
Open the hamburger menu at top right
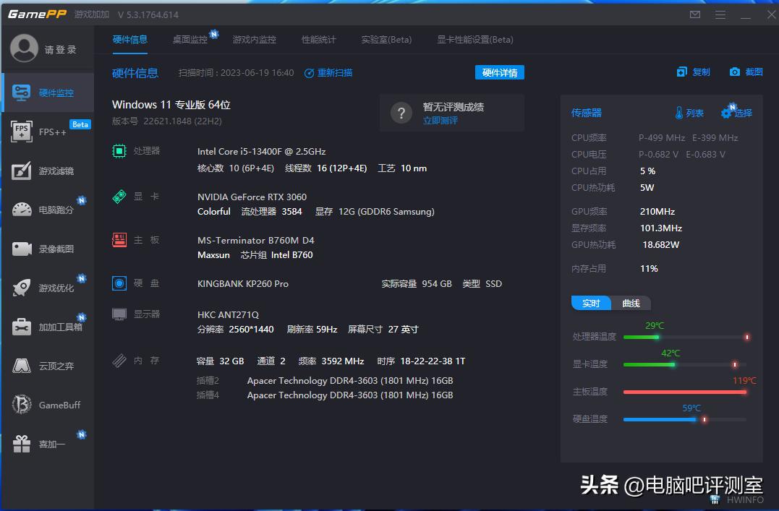pyautogui.click(x=720, y=14)
